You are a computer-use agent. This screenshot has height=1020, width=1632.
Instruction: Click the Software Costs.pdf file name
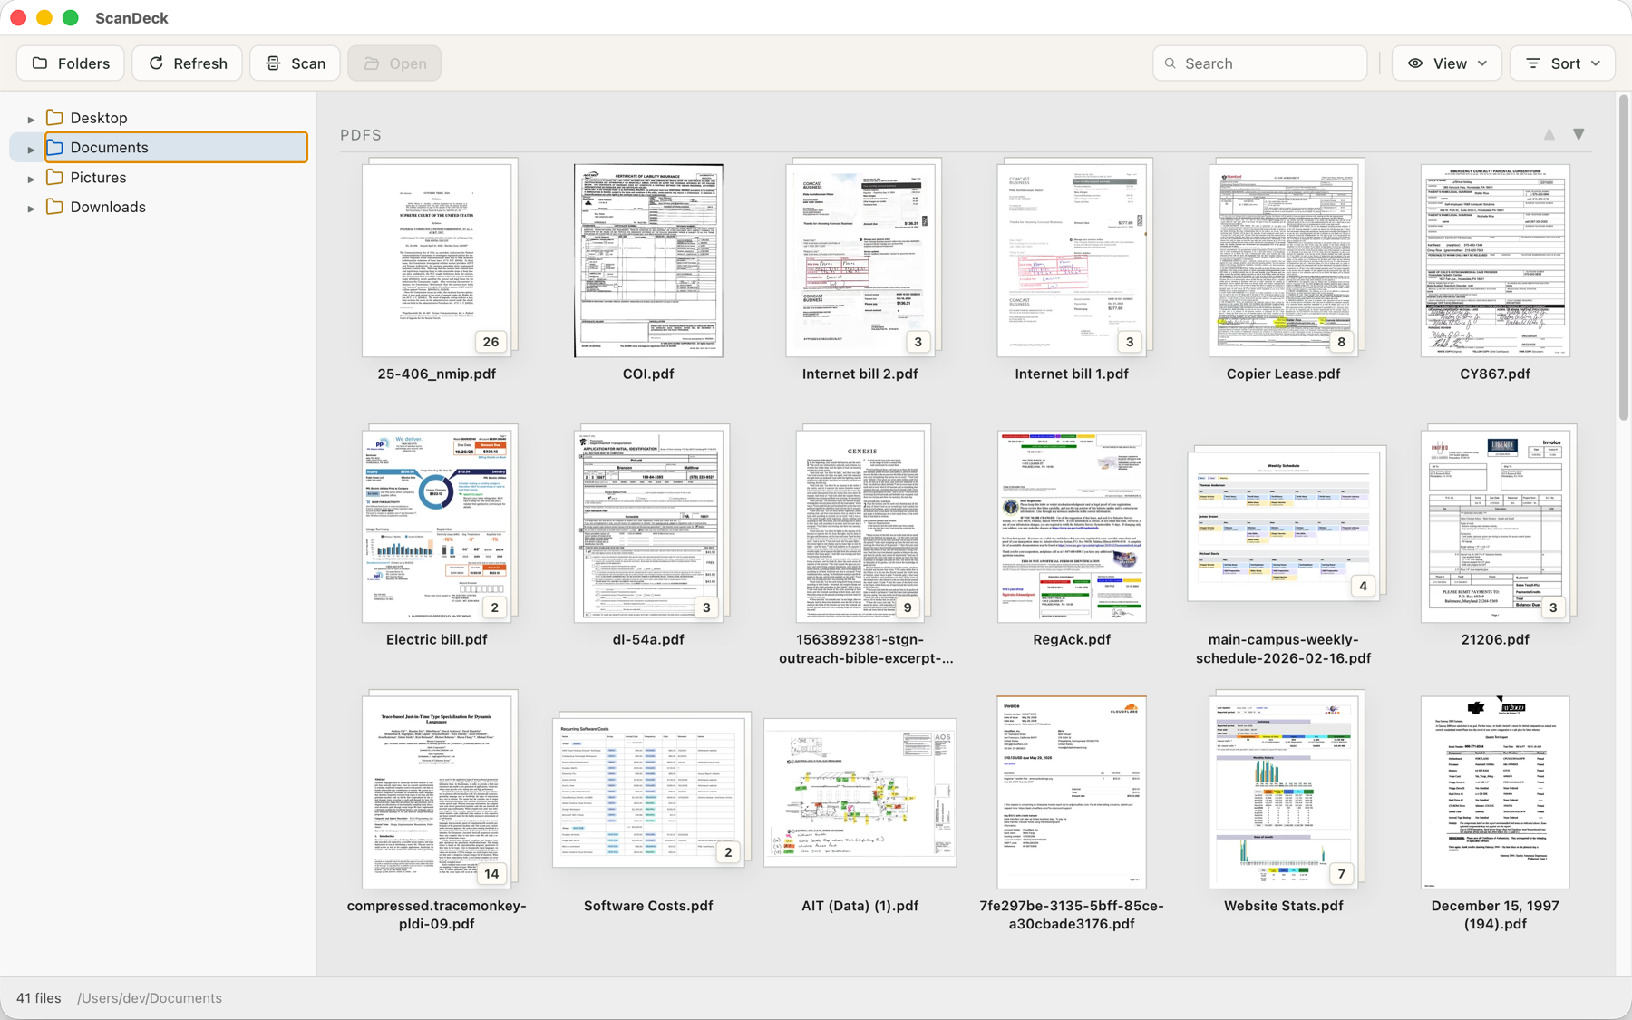pos(648,906)
